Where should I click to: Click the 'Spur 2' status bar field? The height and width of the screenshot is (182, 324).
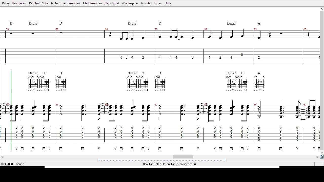[20, 164]
